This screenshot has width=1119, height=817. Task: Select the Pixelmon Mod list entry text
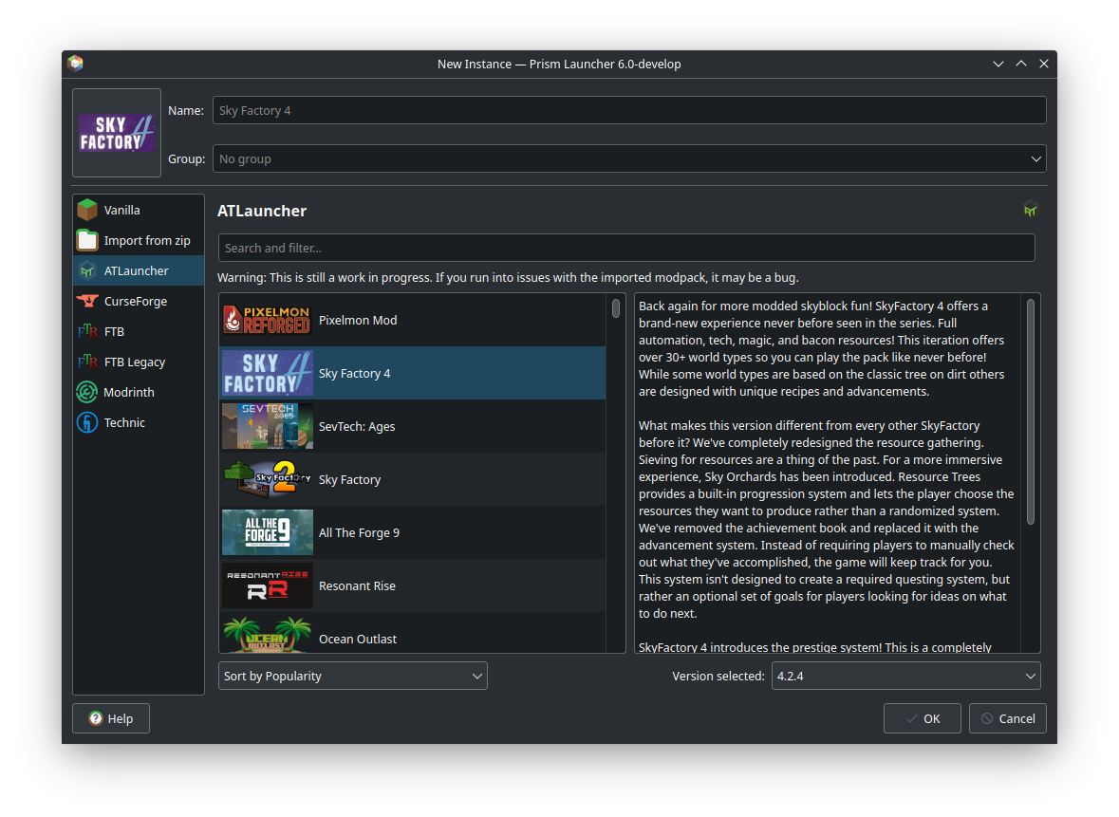point(358,321)
